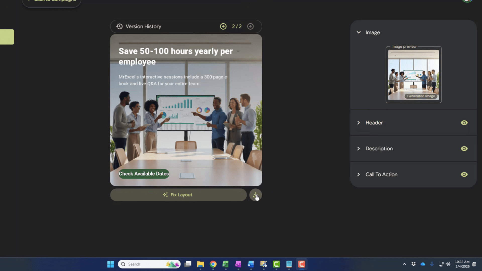482x271 pixels.
Task: Collapse the Image section
Action: (x=359, y=32)
